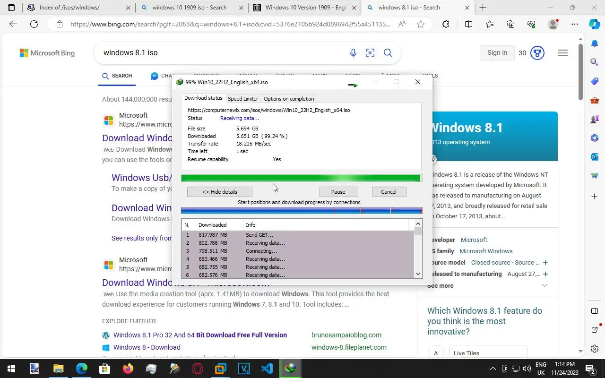Viewport: 605px width, 378px height.
Task: Open Edge Settings and more menu
Action: (x=574, y=24)
